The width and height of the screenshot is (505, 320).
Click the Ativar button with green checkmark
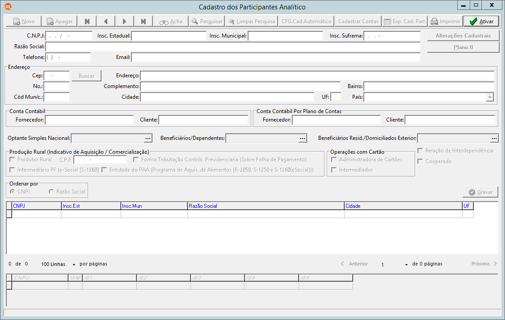click(x=481, y=21)
